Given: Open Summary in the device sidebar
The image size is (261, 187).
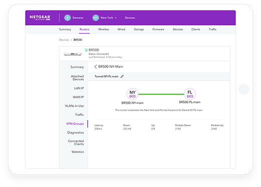Looking at the screenshot, I should (77, 67).
